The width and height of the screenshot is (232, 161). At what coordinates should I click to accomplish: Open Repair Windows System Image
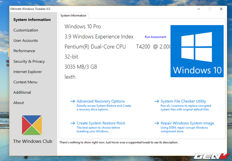(x=187, y=123)
